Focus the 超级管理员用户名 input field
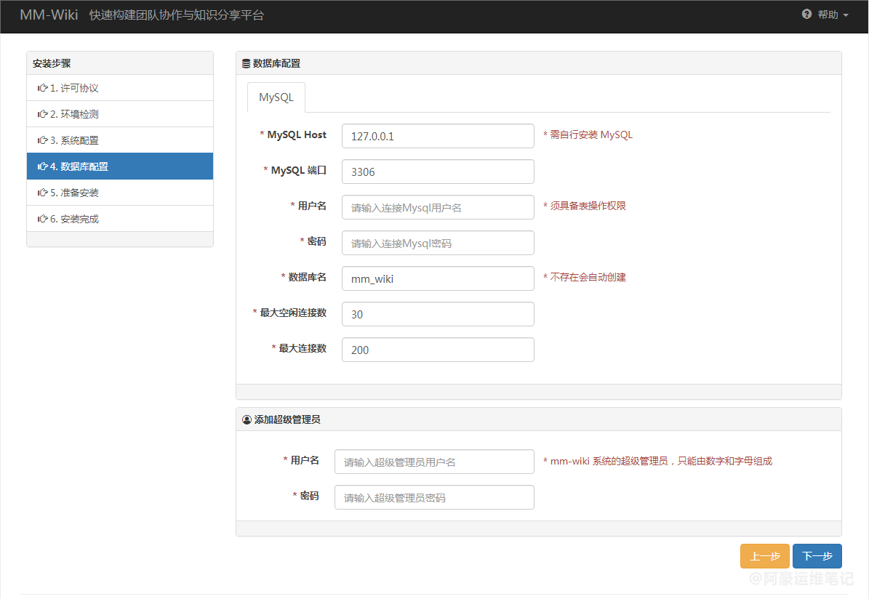The height and width of the screenshot is (599, 869). 434,462
